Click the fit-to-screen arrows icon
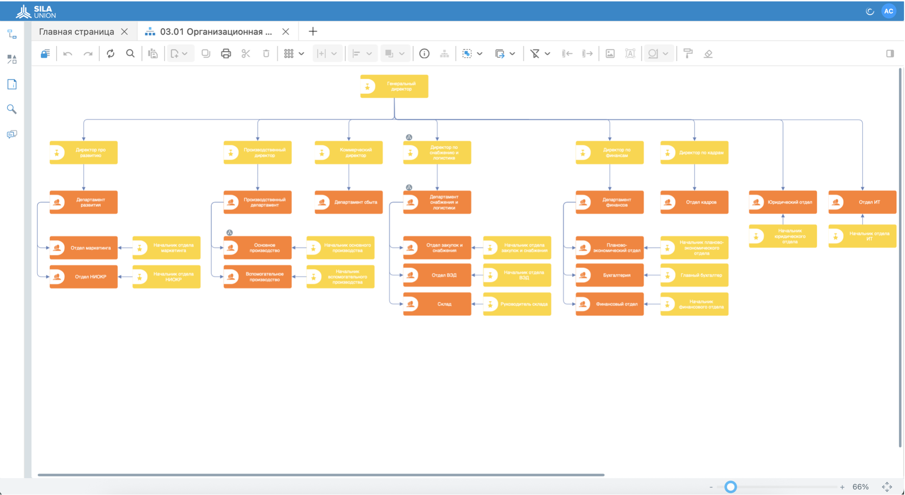Image resolution: width=905 pixels, height=495 pixels. pos(887,487)
